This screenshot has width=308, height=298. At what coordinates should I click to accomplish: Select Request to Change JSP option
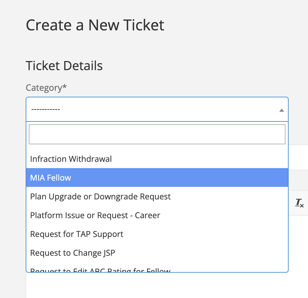pyautogui.click(x=73, y=253)
